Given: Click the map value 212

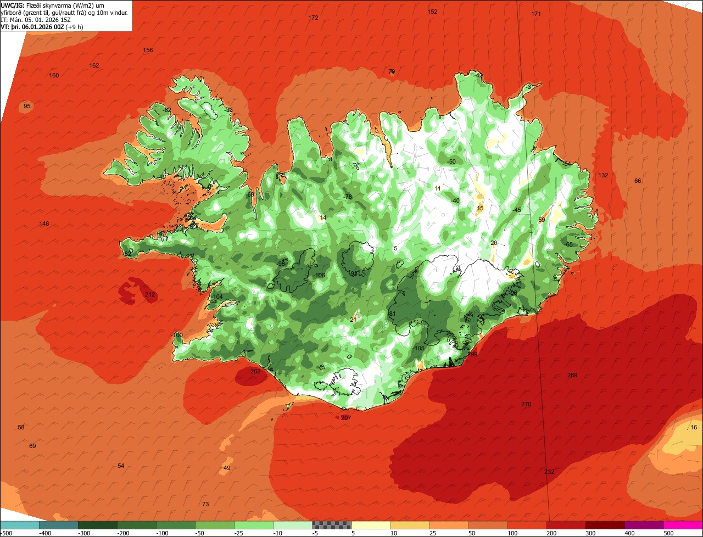Looking at the screenshot, I should point(150,295).
